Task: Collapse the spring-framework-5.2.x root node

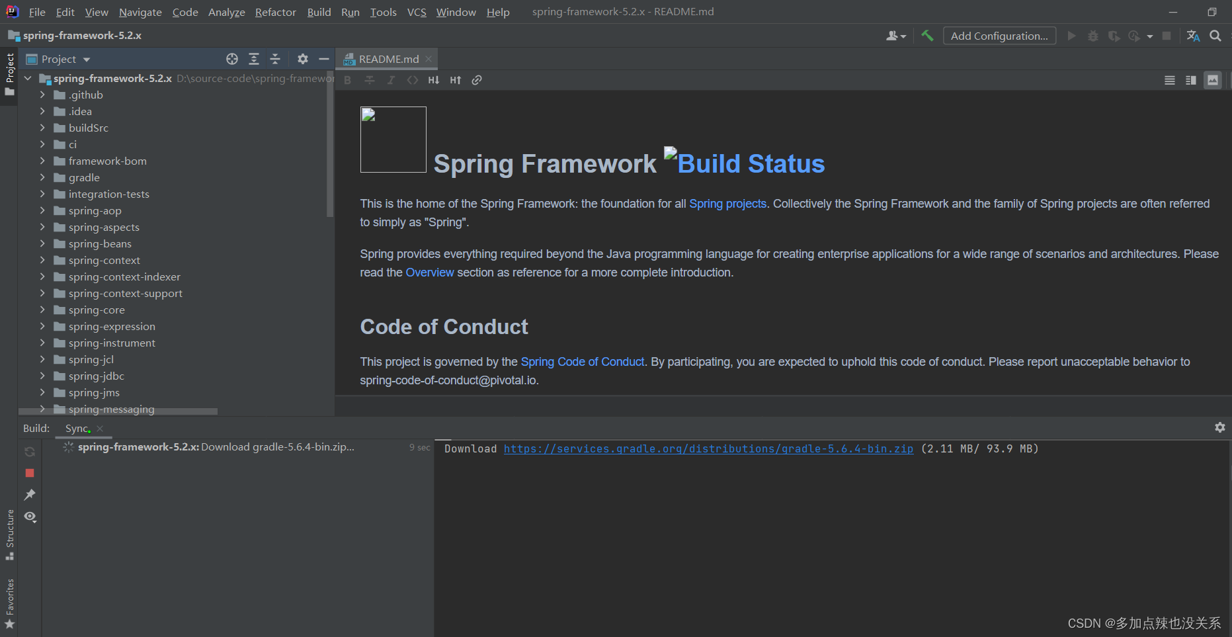Action: point(28,78)
